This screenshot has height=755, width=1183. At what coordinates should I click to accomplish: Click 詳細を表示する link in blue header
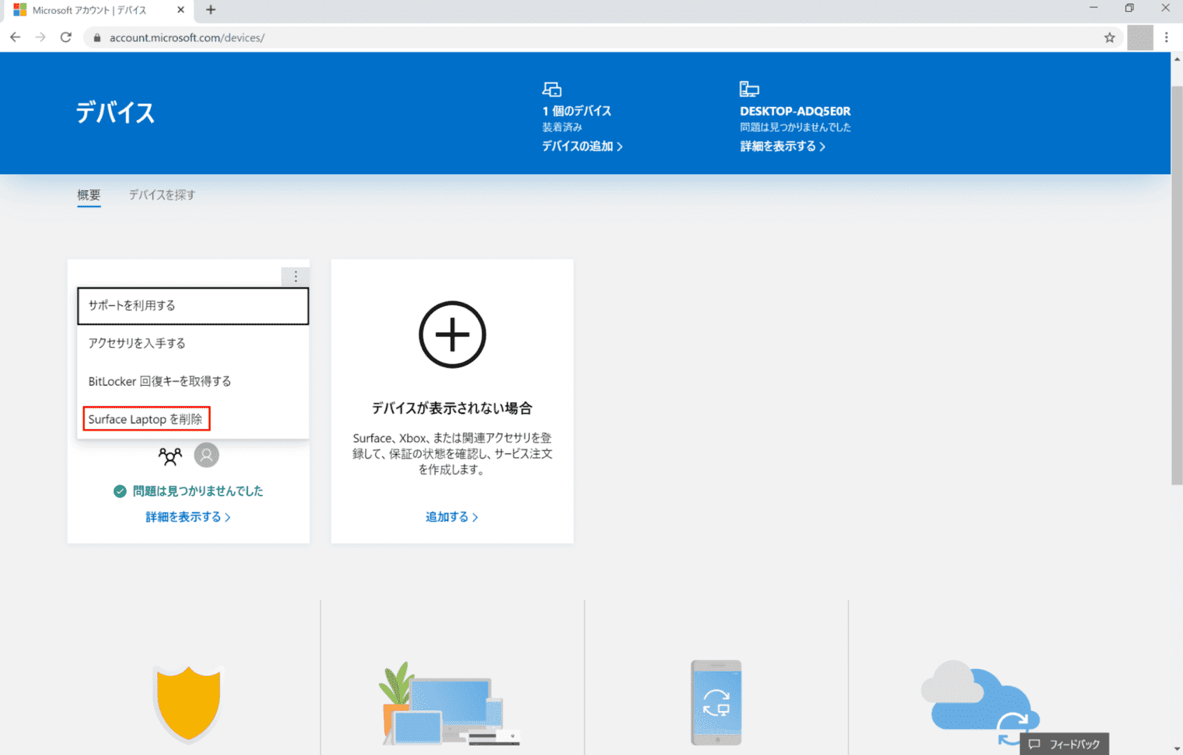(783, 146)
